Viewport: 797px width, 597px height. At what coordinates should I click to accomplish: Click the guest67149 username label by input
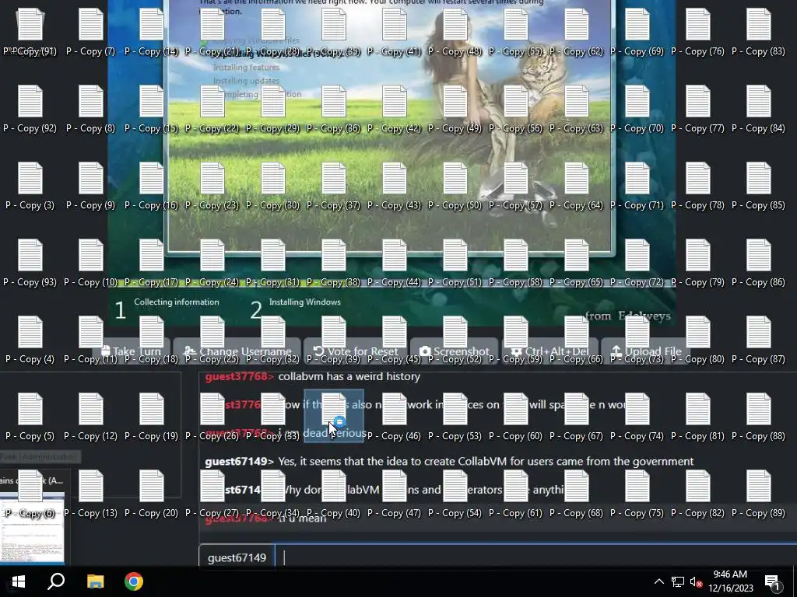[237, 557]
